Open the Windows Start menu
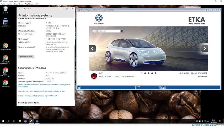Screen dimensions: 224x126 pos(3,121)
